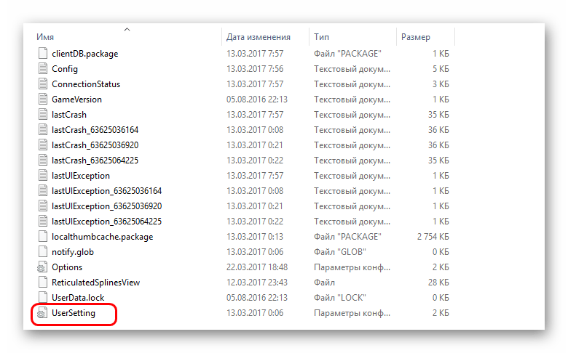568x353 pixels.
Task: Click the 2 754 КБ size value
Action: pos(433,237)
